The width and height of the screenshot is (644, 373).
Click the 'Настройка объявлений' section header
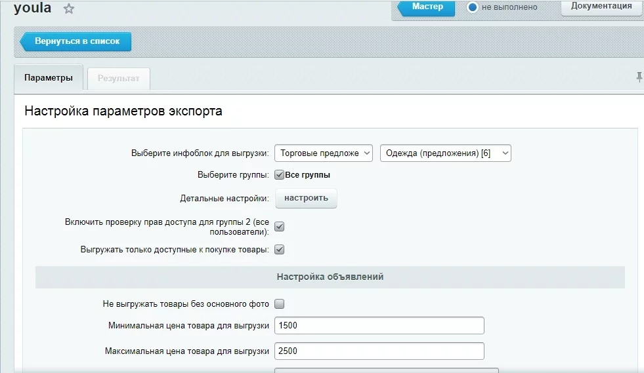tap(330, 277)
